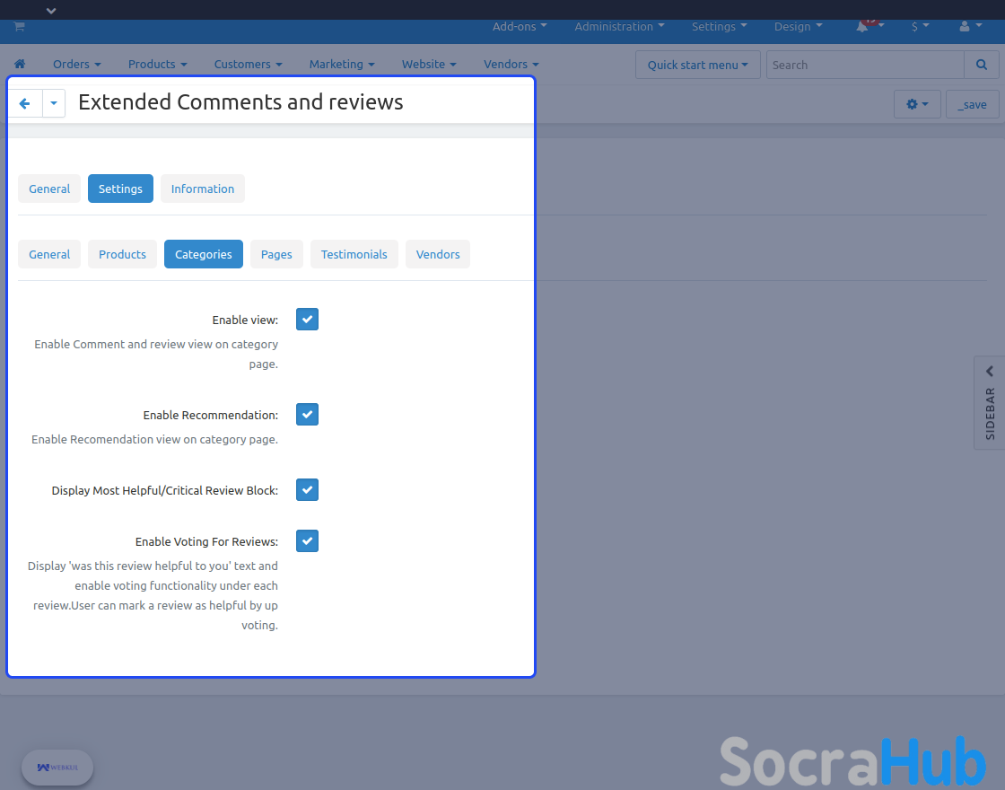The height and width of the screenshot is (790, 1005).
Task: Expand the Add-ons dropdown menu
Action: 520,27
